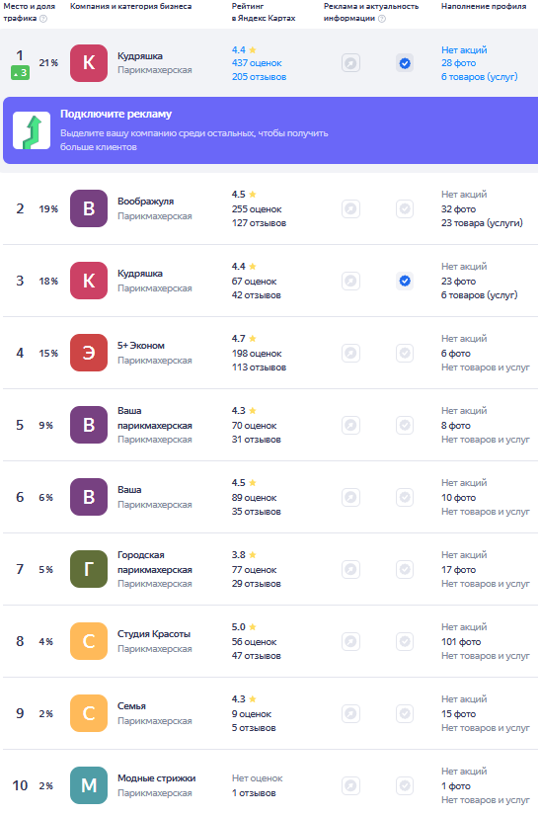Image resolution: width=538 pixels, height=815 pixels.
Task: Click 23 товара (услуги) text
Action: point(482,223)
